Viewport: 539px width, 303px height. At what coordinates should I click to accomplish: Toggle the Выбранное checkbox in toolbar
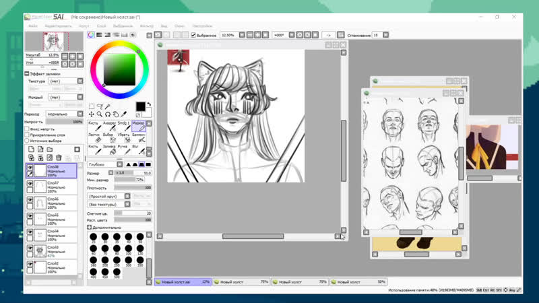pyautogui.click(x=193, y=34)
